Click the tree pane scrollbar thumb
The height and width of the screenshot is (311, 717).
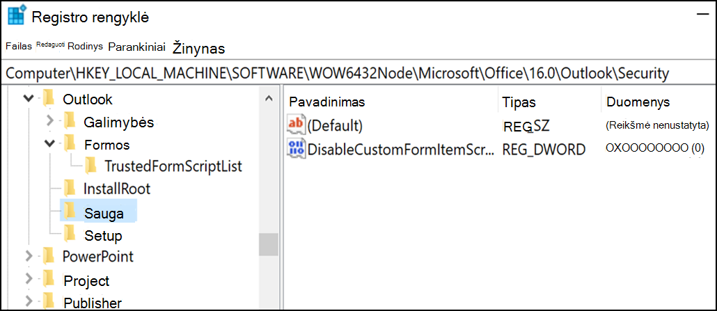pyautogui.click(x=269, y=244)
